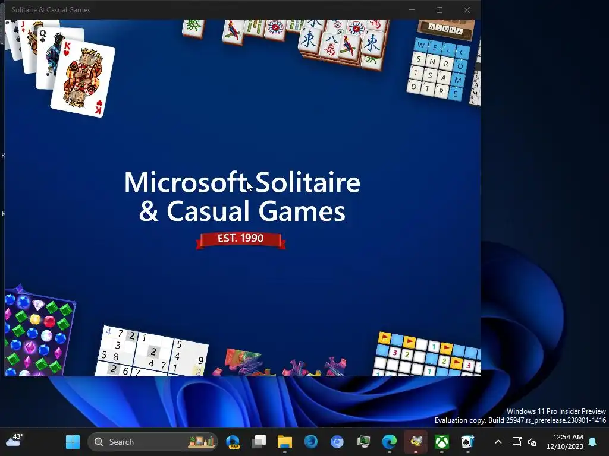Open the Xbox app from the taskbar
Image resolution: width=609 pixels, height=456 pixels.
442,442
